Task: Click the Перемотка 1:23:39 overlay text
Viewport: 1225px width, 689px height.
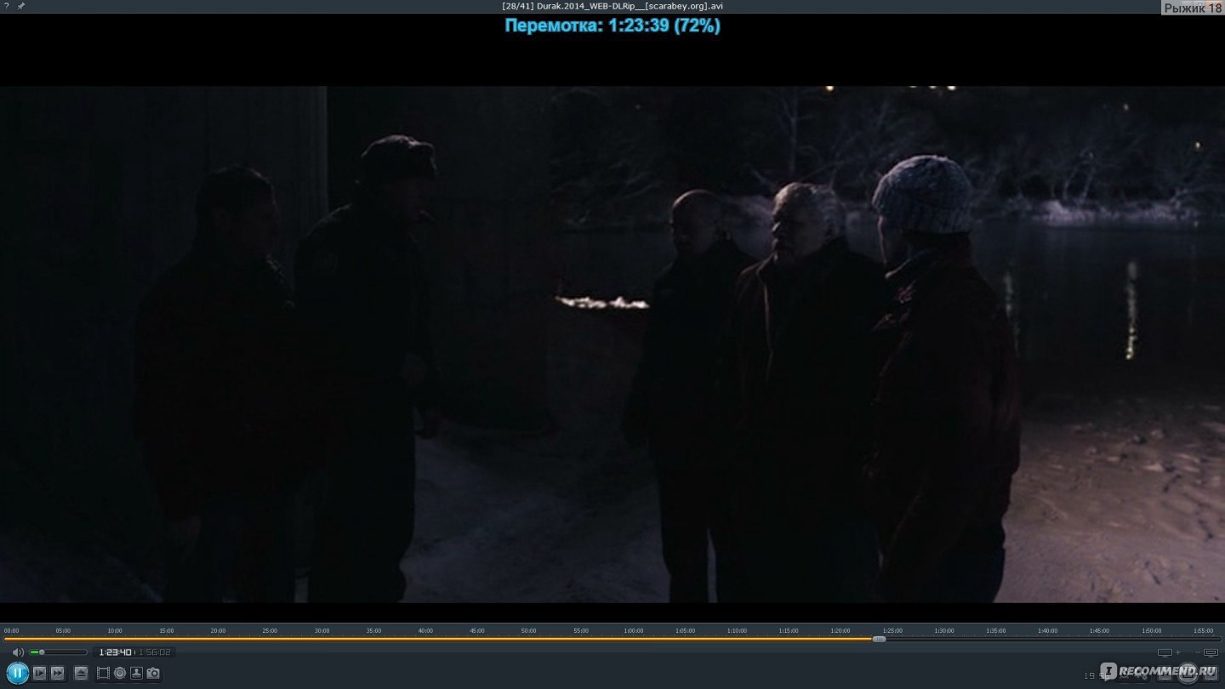Action: pyautogui.click(x=612, y=26)
